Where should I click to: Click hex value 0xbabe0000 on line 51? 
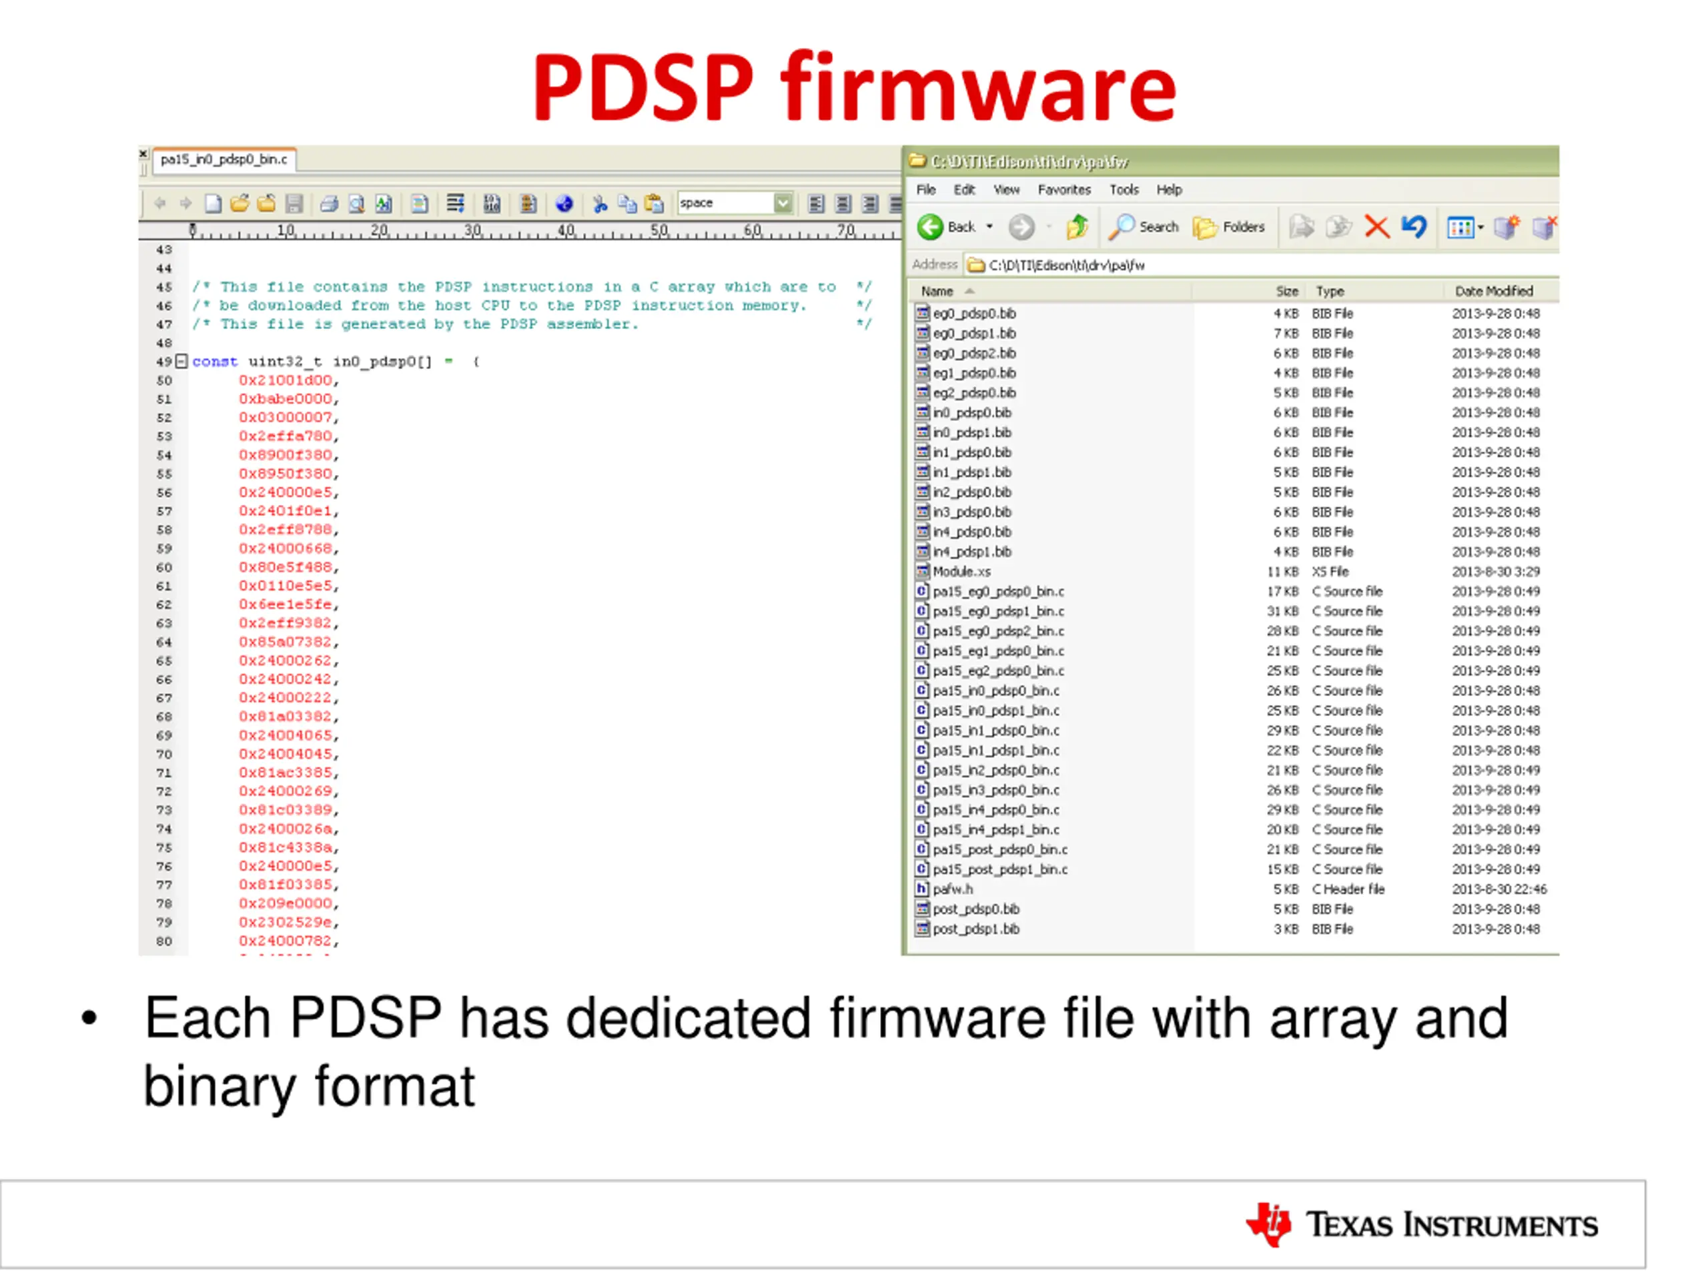tap(286, 399)
